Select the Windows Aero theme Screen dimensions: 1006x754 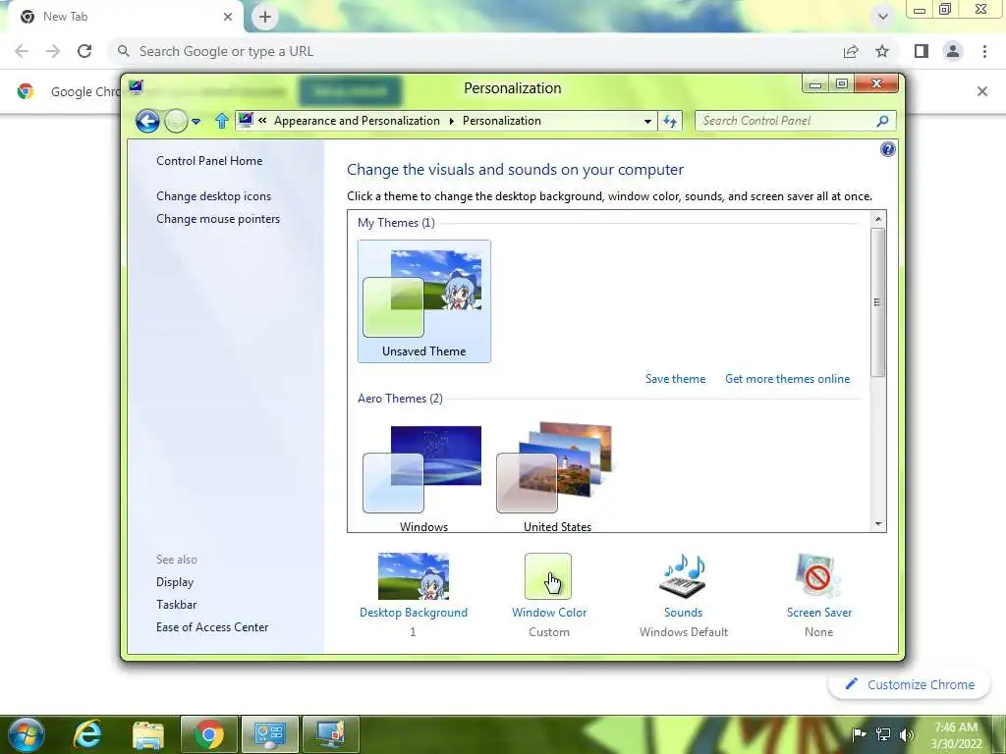(x=423, y=478)
